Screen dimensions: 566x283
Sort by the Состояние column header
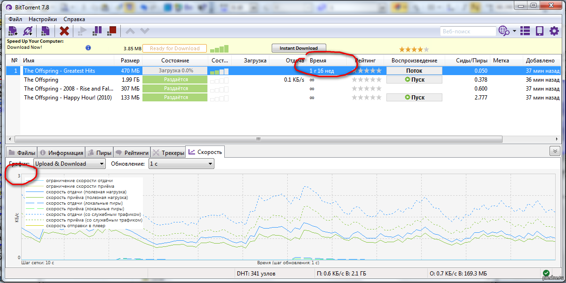[x=175, y=61]
